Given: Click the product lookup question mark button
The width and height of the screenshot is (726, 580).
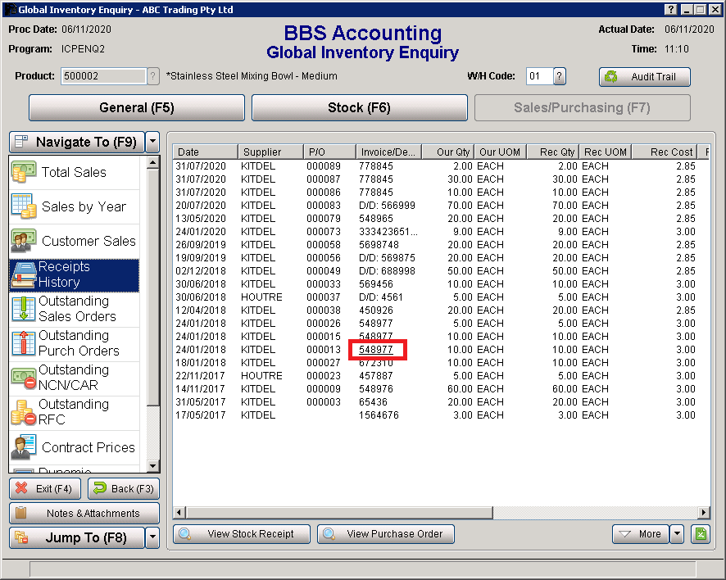Looking at the screenshot, I should 153,76.
